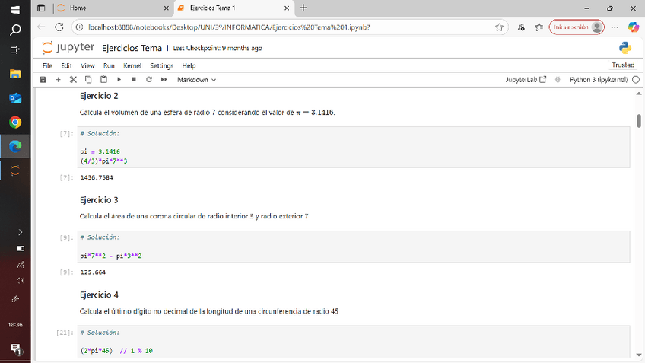Click the Trusted notebook button

tap(623, 65)
